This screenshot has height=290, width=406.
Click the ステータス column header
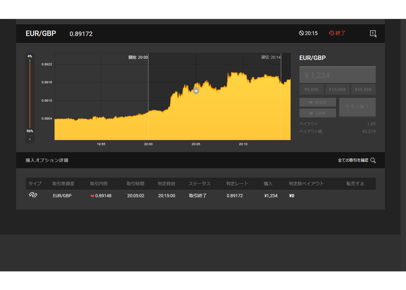[x=199, y=184]
